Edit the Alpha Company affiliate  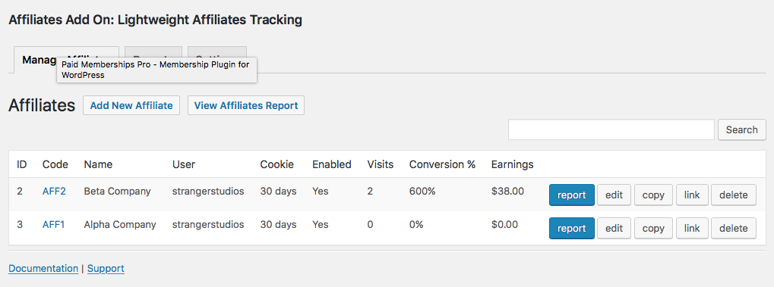(614, 229)
